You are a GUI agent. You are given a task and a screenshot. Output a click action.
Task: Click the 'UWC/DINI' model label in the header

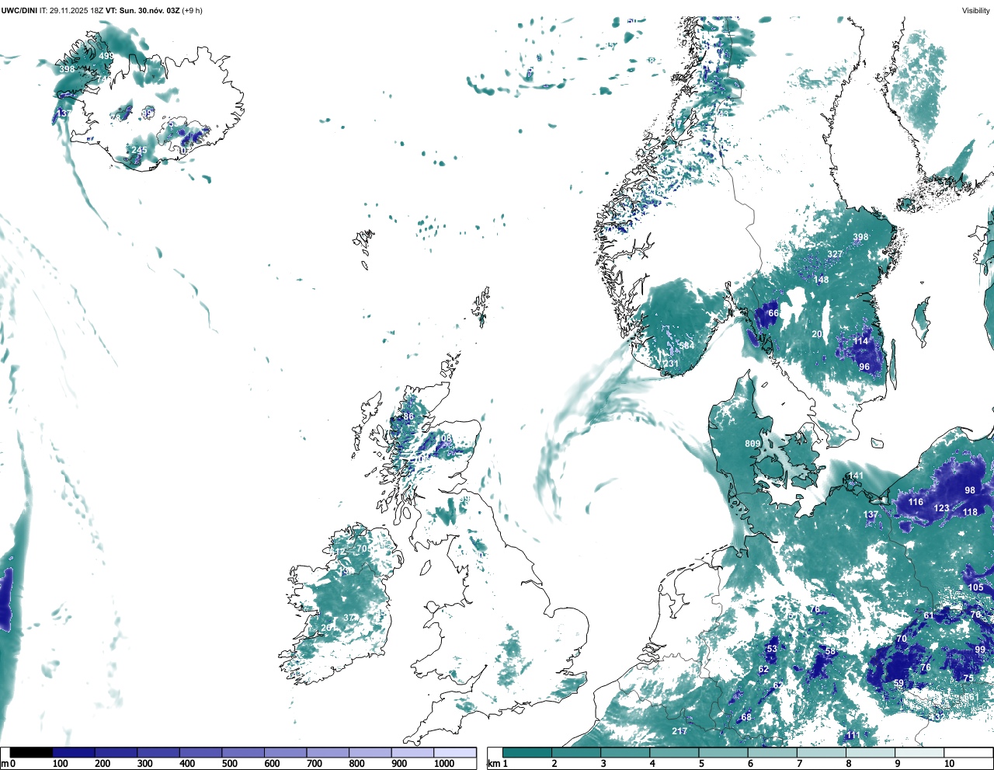click(x=19, y=11)
